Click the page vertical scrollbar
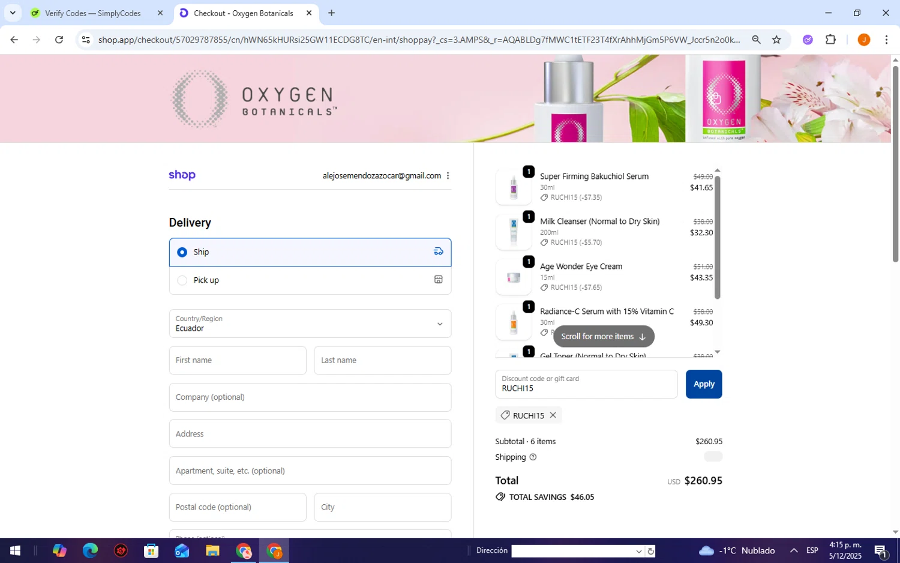 [895, 164]
